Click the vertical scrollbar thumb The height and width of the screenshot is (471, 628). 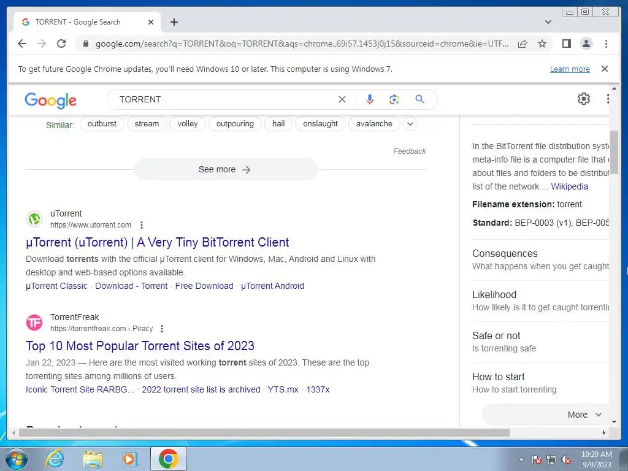pyautogui.click(x=614, y=152)
